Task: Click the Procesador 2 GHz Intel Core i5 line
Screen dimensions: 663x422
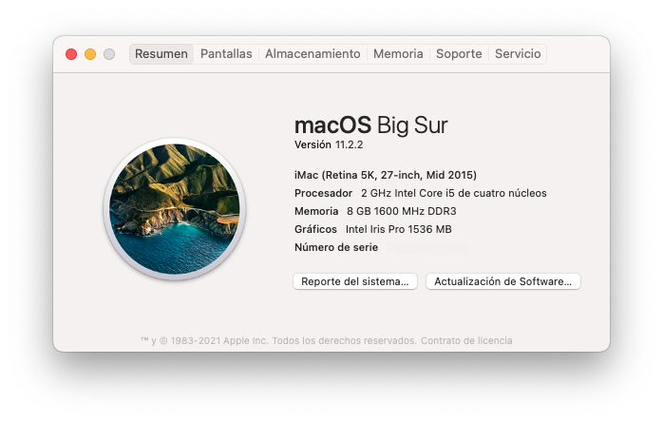Action: (x=420, y=194)
